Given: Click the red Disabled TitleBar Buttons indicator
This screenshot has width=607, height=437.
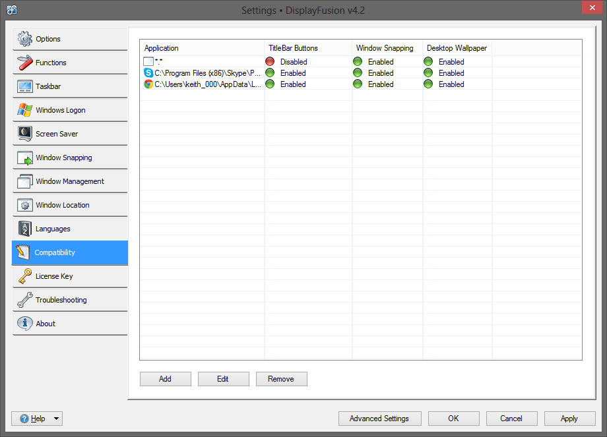Looking at the screenshot, I should (270, 62).
